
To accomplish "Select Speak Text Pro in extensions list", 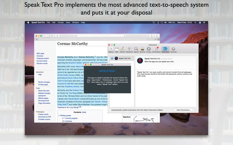I will (x=122, y=58).
